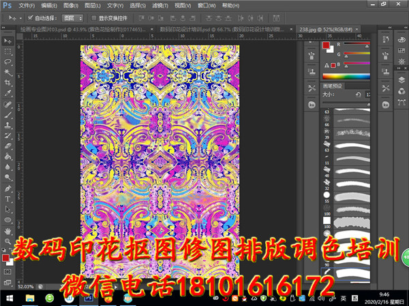Select the Horizontal Type tool

click(x=7, y=199)
